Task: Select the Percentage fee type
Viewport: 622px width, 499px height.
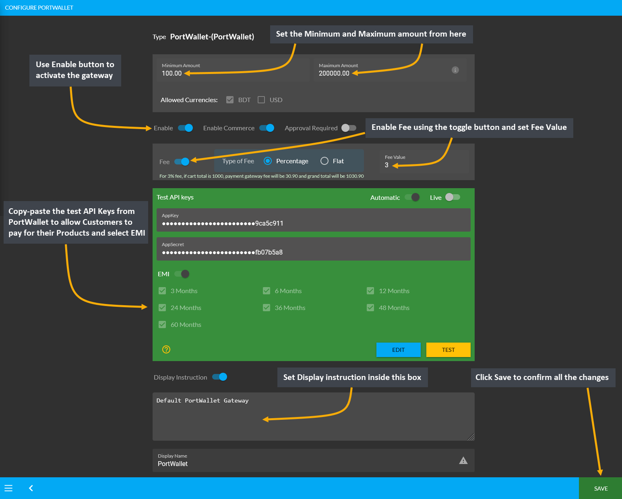Action: tap(268, 161)
